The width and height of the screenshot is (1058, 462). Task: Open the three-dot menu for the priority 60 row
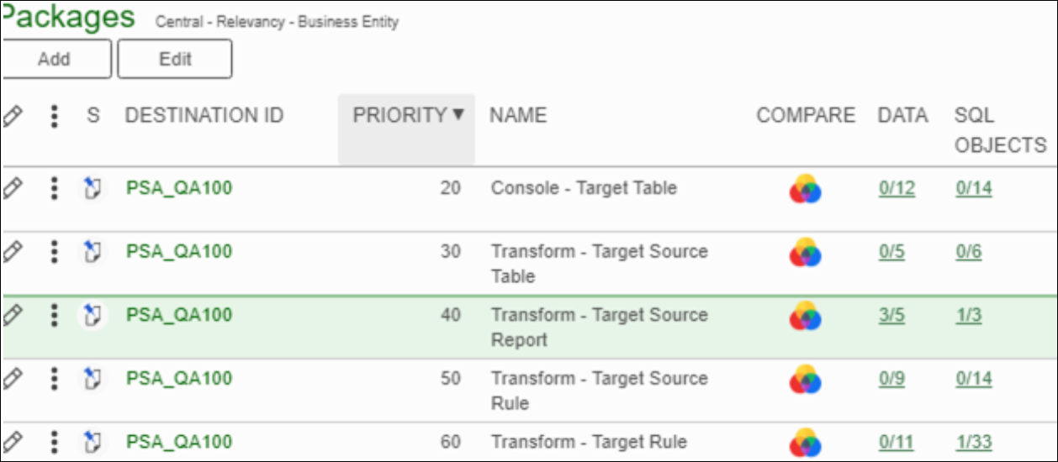pos(54,443)
